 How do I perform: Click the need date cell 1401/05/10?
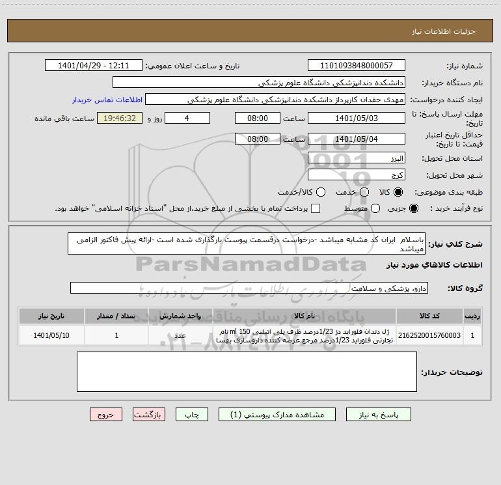tap(51, 335)
